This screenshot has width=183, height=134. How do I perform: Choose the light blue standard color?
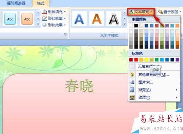click(x=162, y=60)
